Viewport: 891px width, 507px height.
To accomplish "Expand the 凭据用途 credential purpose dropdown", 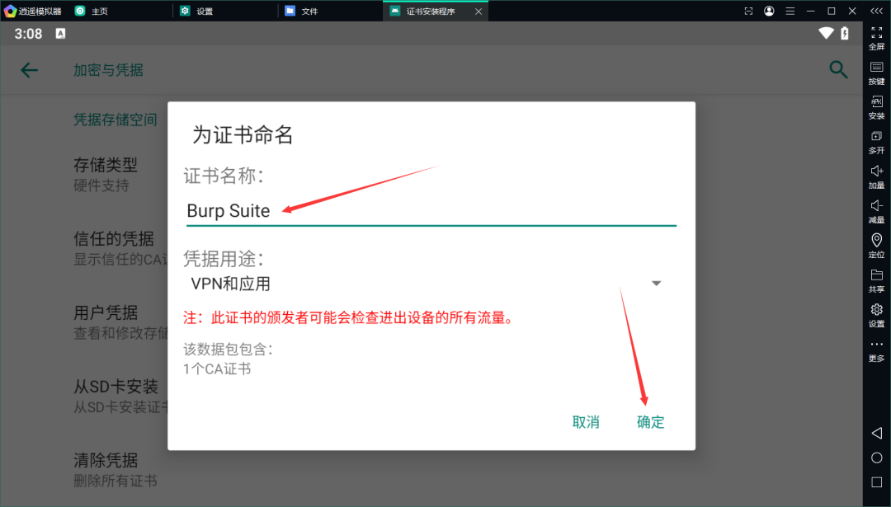I will pos(656,282).
